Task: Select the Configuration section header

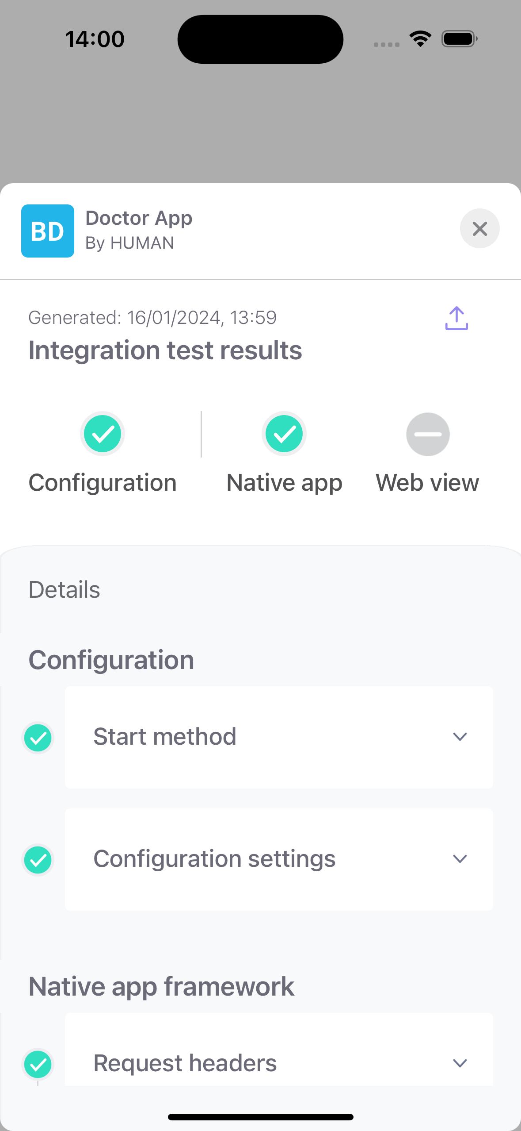Action: tap(111, 659)
